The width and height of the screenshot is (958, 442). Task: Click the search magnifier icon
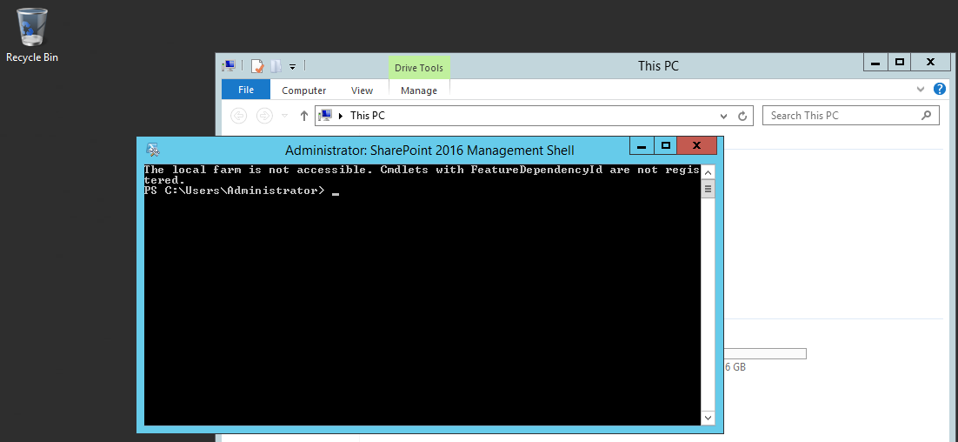coord(926,115)
